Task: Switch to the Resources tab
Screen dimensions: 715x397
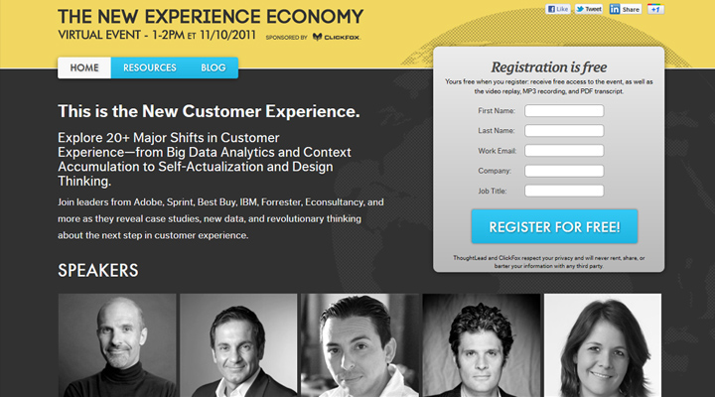Action: [150, 67]
